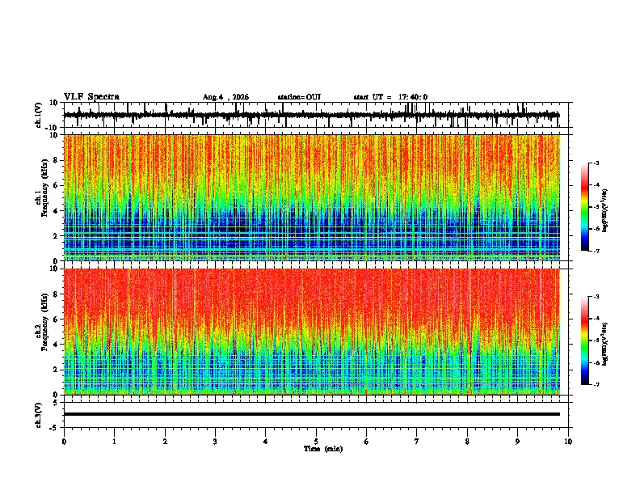
Task: Click the "6" kHz tick on ch.1 frequency axis
Action: (x=56, y=185)
